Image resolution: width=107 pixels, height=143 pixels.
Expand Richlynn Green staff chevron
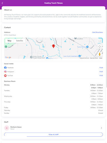coord(101,128)
